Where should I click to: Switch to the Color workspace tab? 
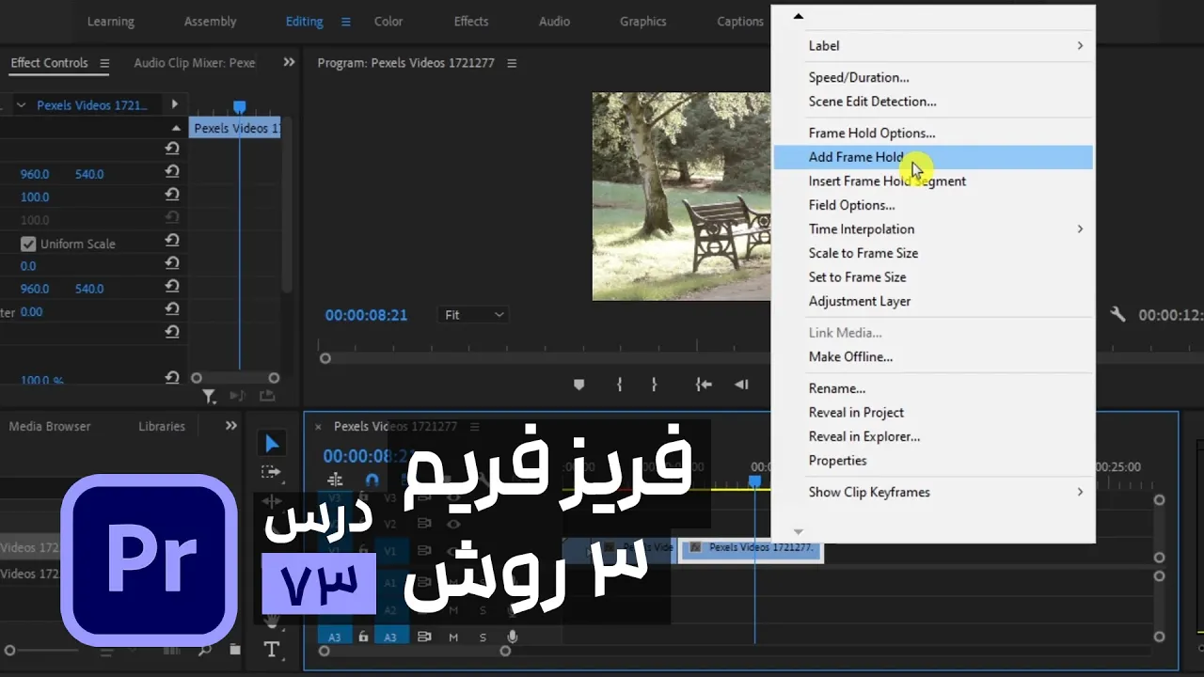(388, 22)
